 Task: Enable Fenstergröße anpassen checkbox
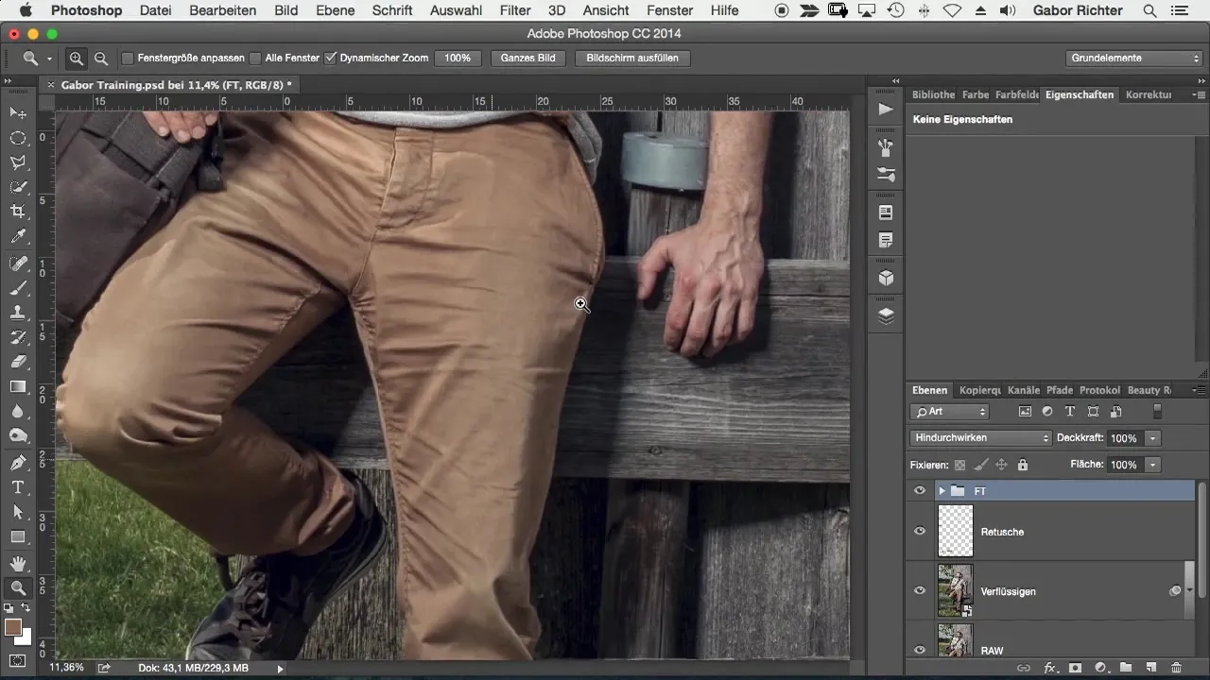tap(128, 58)
